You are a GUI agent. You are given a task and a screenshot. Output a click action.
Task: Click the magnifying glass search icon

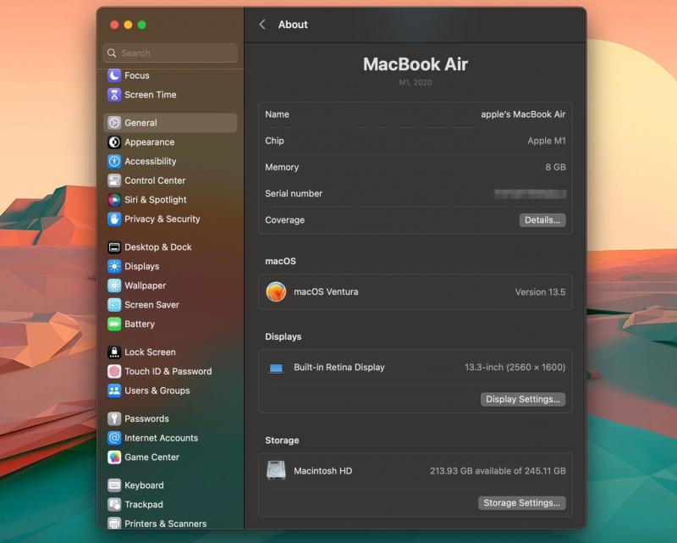(x=112, y=53)
